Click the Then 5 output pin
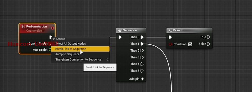Viewport: 252px width, 92px height. tap(142, 71)
